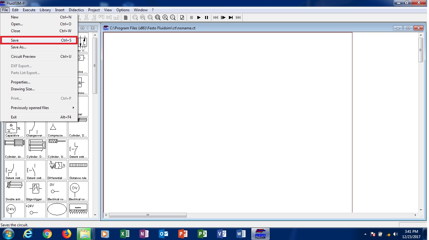
Task: Select the Distance rule component
Action: [x=78, y=170]
